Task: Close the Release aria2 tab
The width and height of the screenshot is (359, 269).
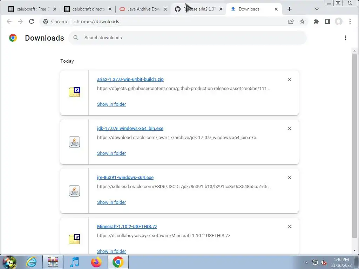Action: (x=221, y=9)
